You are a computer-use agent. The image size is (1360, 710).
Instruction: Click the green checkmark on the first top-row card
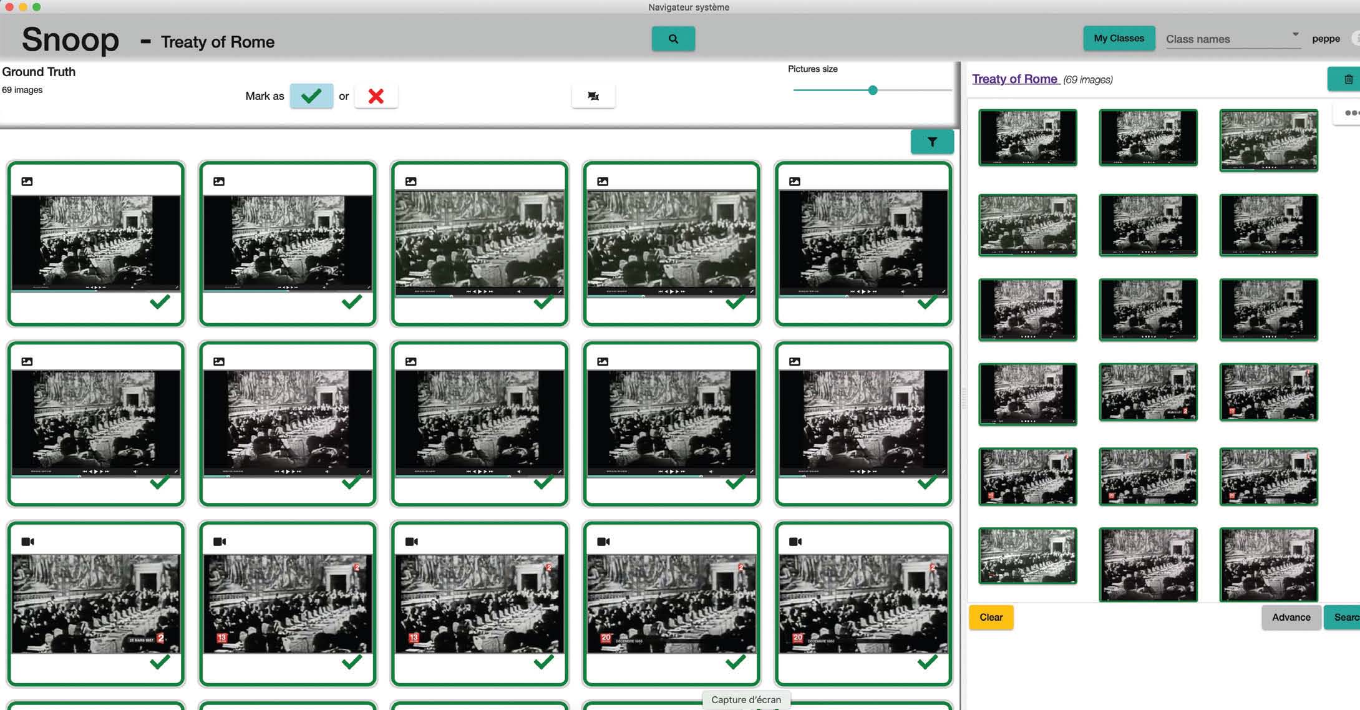(x=160, y=302)
